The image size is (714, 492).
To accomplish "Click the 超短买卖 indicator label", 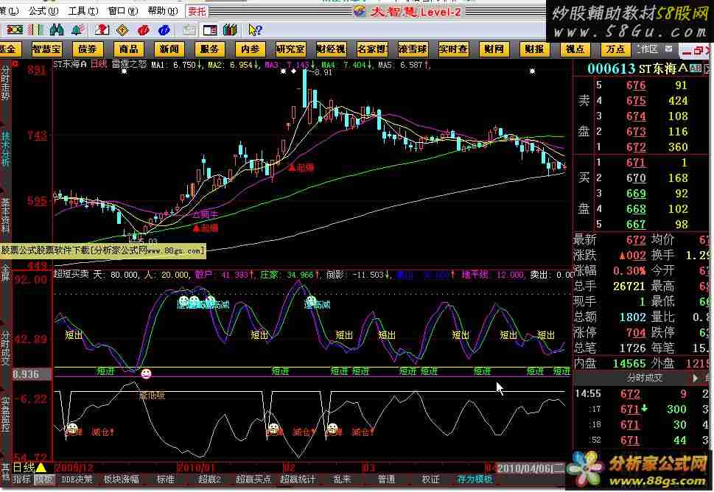I will pyautogui.click(x=71, y=275).
